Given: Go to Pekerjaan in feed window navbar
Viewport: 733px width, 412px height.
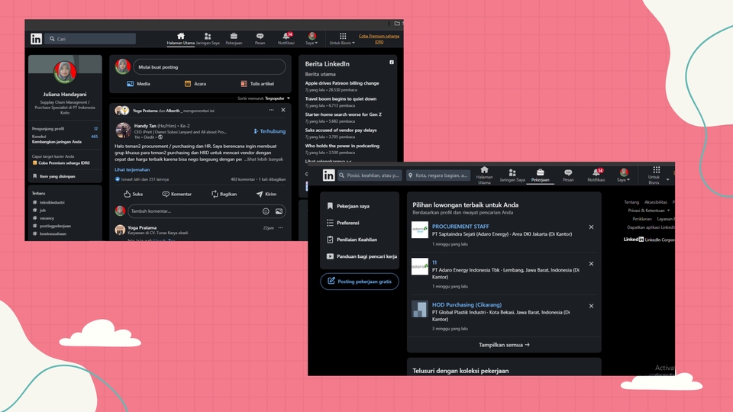Looking at the screenshot, I should (x=234, y=39).
